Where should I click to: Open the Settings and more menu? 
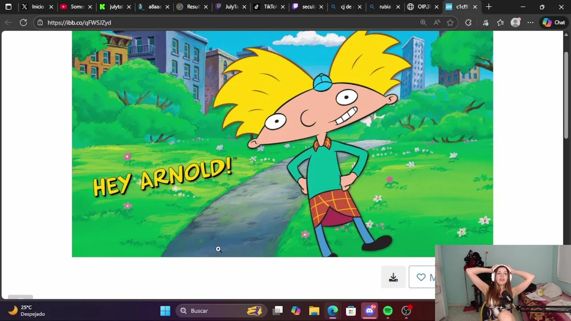(530, 22)
